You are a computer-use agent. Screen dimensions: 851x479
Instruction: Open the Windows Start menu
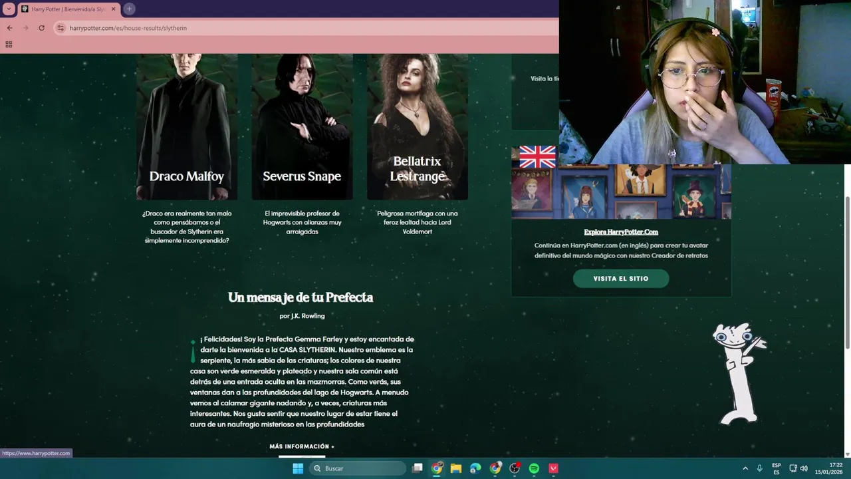pyautogui.click(x=298, y=468)
